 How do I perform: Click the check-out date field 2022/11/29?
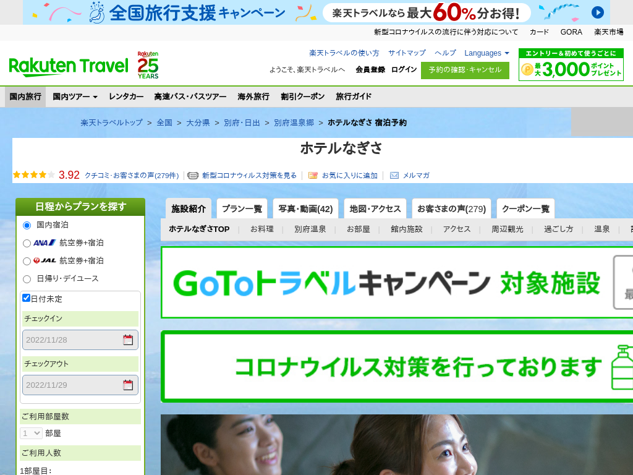(80, 385)
